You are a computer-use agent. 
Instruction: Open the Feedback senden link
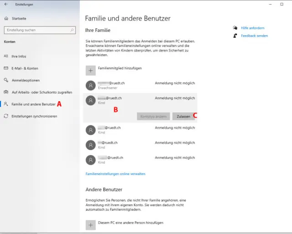click(255, 36)
